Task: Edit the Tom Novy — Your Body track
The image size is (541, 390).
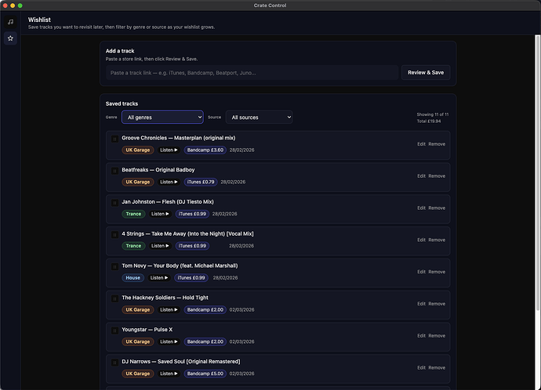Action: 421,272
